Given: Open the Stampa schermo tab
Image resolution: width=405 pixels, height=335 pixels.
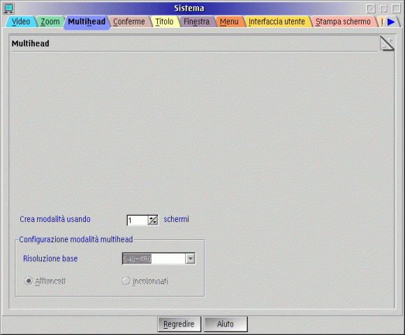Looking at the screenshot, I should (343, 22).
